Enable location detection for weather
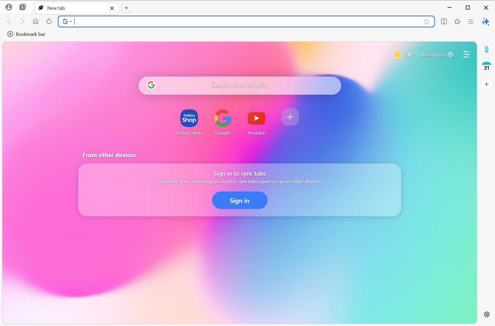 click(451, 54)
